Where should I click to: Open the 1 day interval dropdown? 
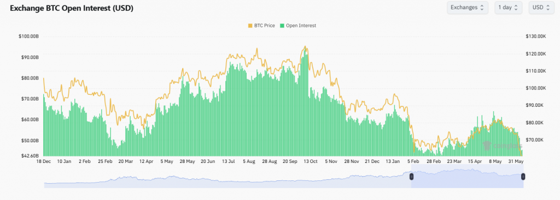click(509, 8)
